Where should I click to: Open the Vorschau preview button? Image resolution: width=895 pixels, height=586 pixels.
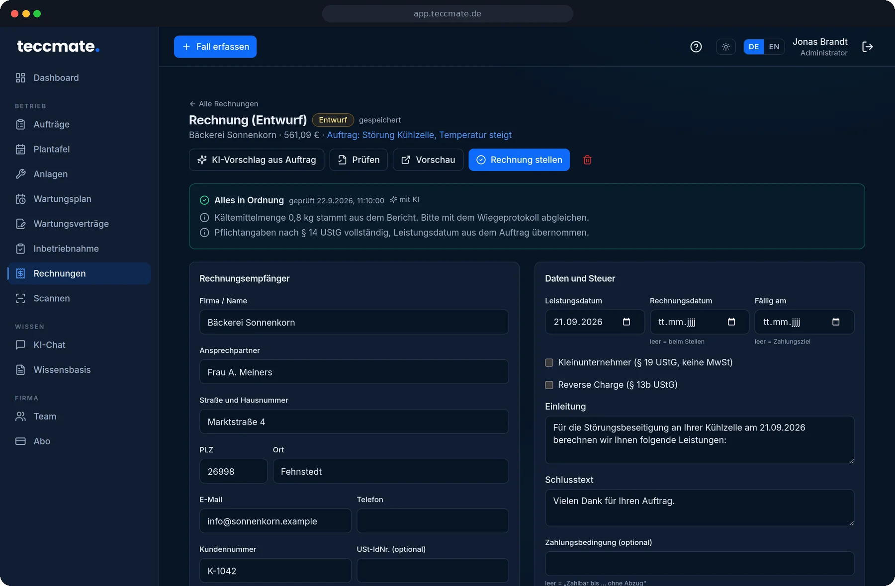428,160
